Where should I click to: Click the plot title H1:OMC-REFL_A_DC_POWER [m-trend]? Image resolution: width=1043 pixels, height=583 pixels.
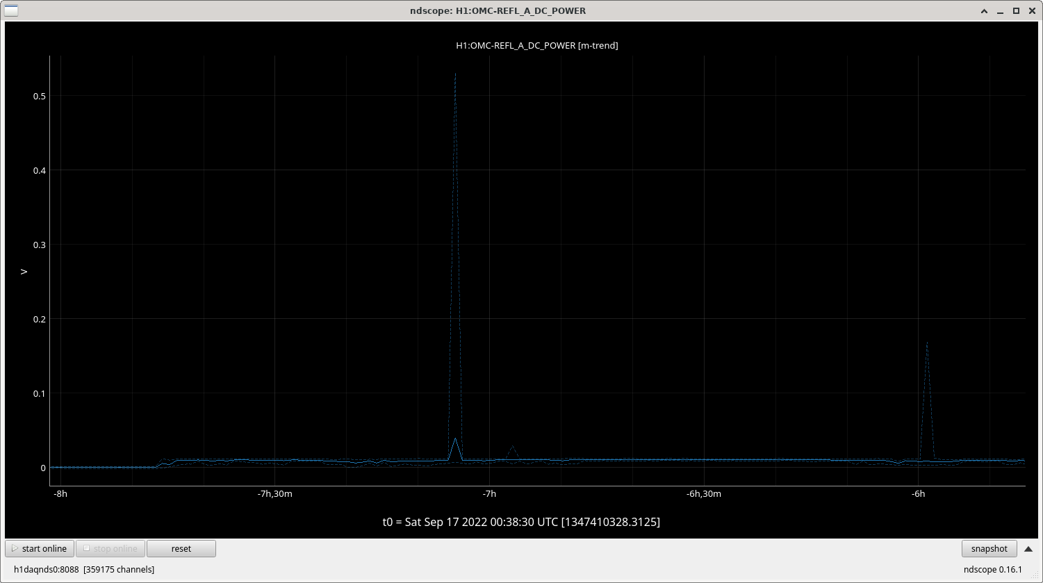point(536,45)
